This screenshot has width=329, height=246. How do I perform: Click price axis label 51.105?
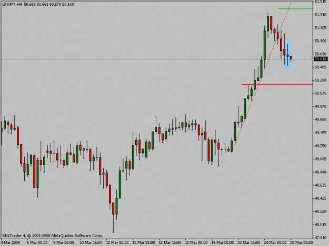321,28
